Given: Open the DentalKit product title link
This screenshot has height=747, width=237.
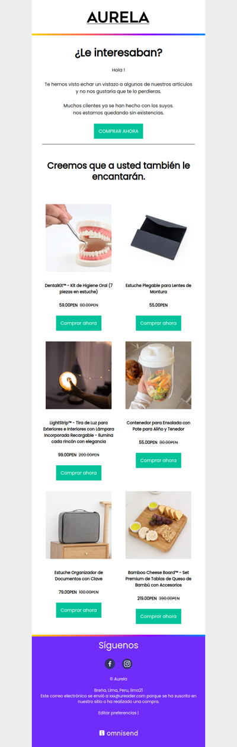Looking at the screenshot, I should point(79,289).
